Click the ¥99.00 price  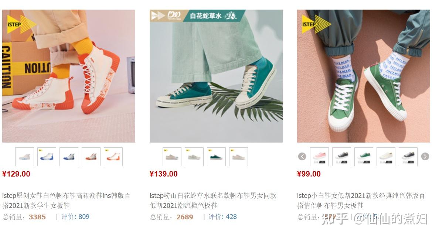coord(309,174)
